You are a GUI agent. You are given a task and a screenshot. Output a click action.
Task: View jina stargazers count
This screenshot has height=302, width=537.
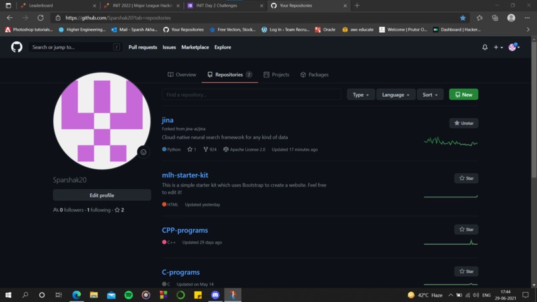[191, 149]
